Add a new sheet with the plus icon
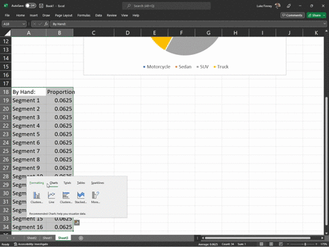The width and height of the screenshot is (329, 247). click(81, 238)
